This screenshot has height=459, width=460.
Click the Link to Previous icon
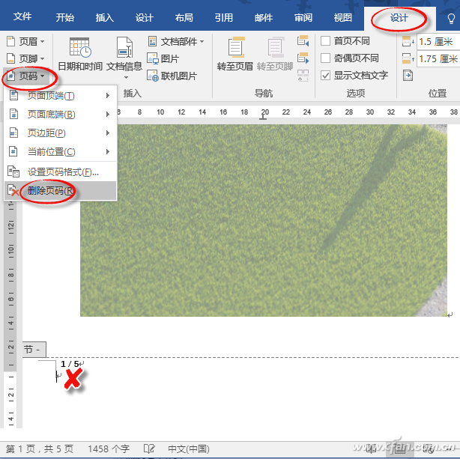[x=303, y=76]
